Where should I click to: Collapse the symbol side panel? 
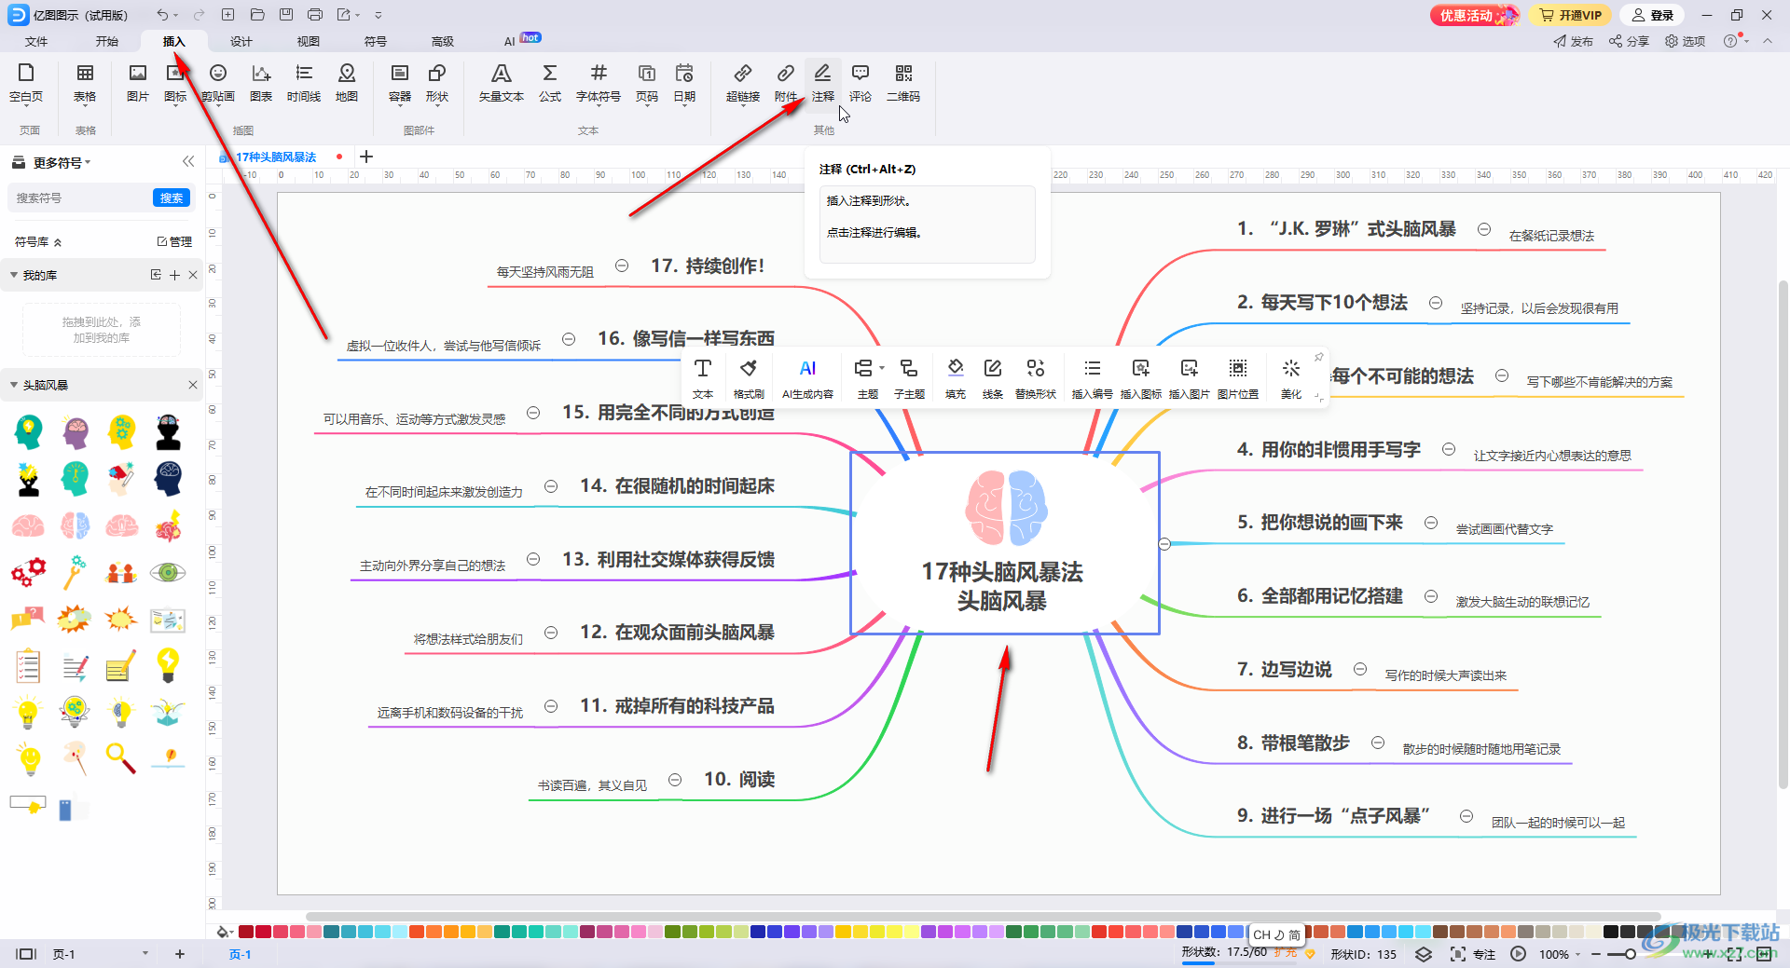[x=188, y=161]
